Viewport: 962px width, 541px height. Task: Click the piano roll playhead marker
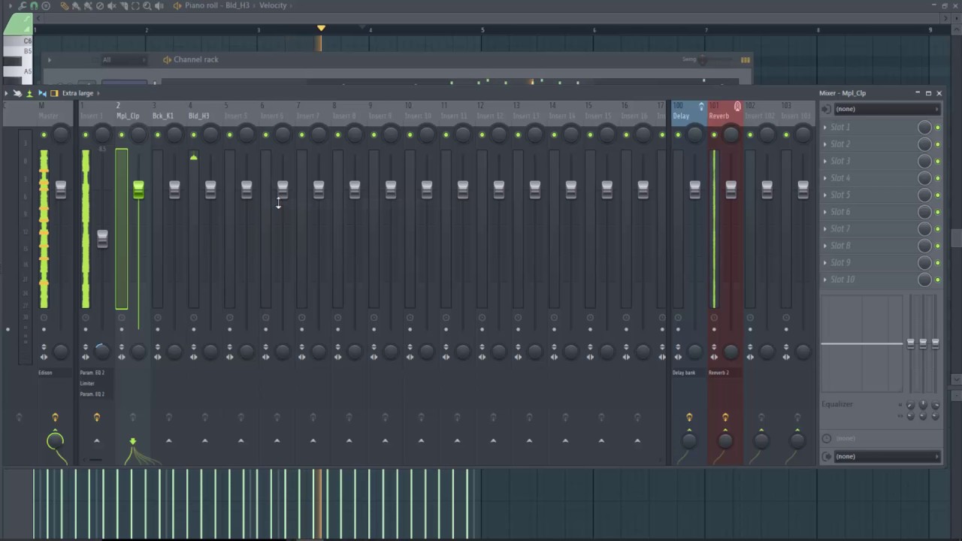pos(321,29)
